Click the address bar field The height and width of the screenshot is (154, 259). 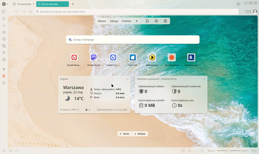(x=136, y=12)
